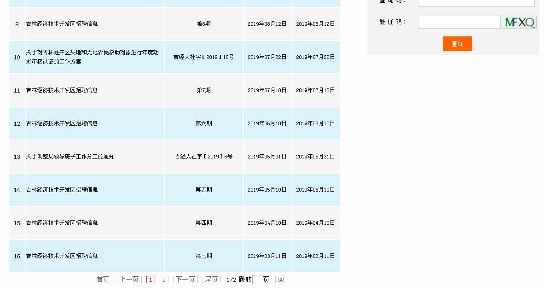Select the 第四期 cell
Viewport: 545px width, 292px height.
pyautogui.click(x=203, y=223)
